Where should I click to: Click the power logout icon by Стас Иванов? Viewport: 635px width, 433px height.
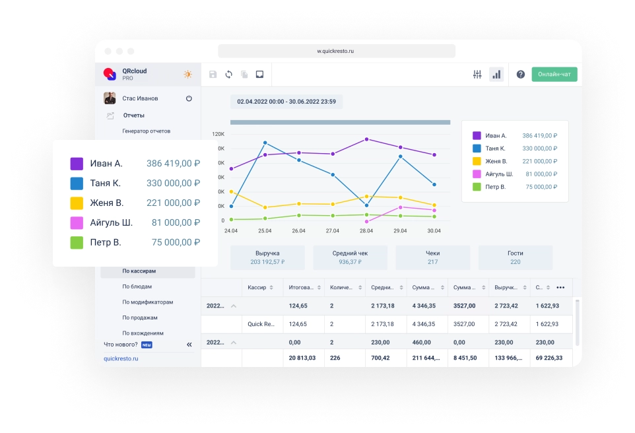189,98
